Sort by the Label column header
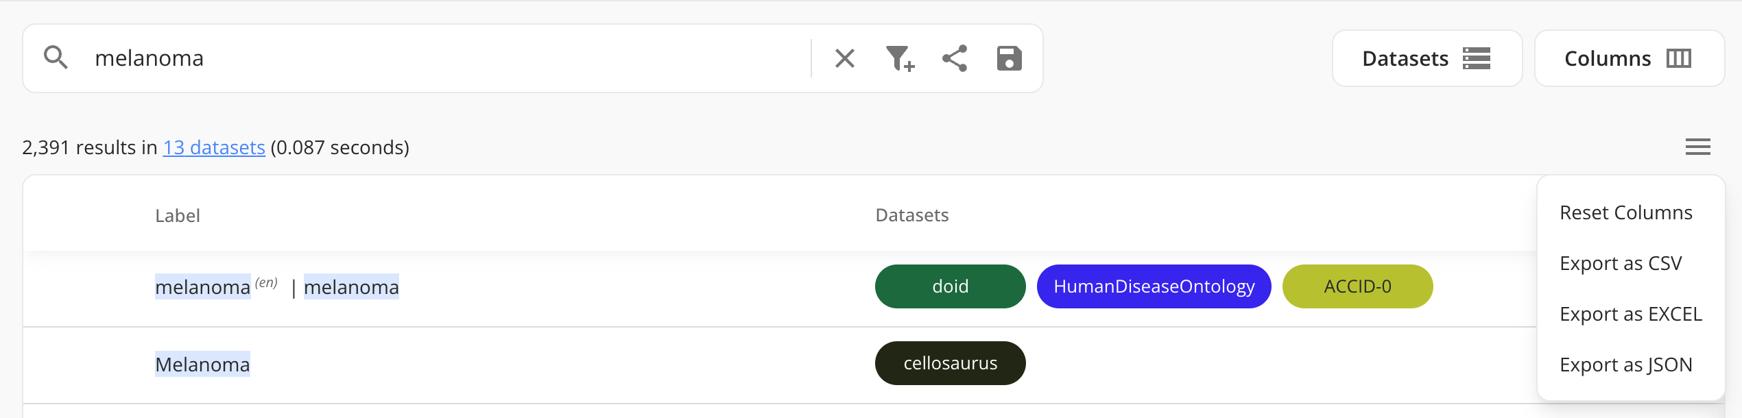 click(x=178, y=216)
